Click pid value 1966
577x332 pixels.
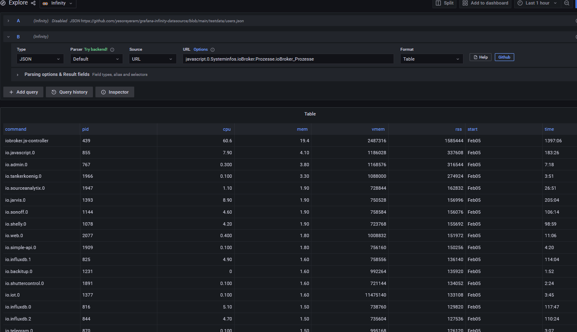click(x=88, y=176)
